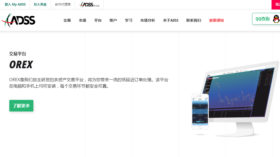This screenshot has width=280, height=157.
Task: Click the pink button at top right
Action: tap(276, 4)
